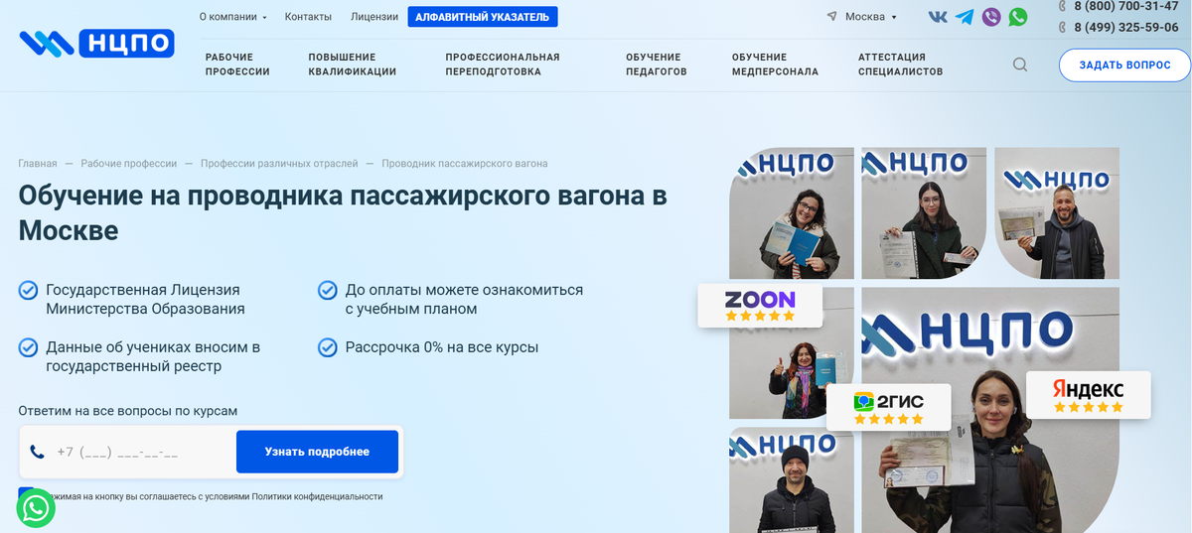Open Обучение медперсонала menu

click(775, 65)
